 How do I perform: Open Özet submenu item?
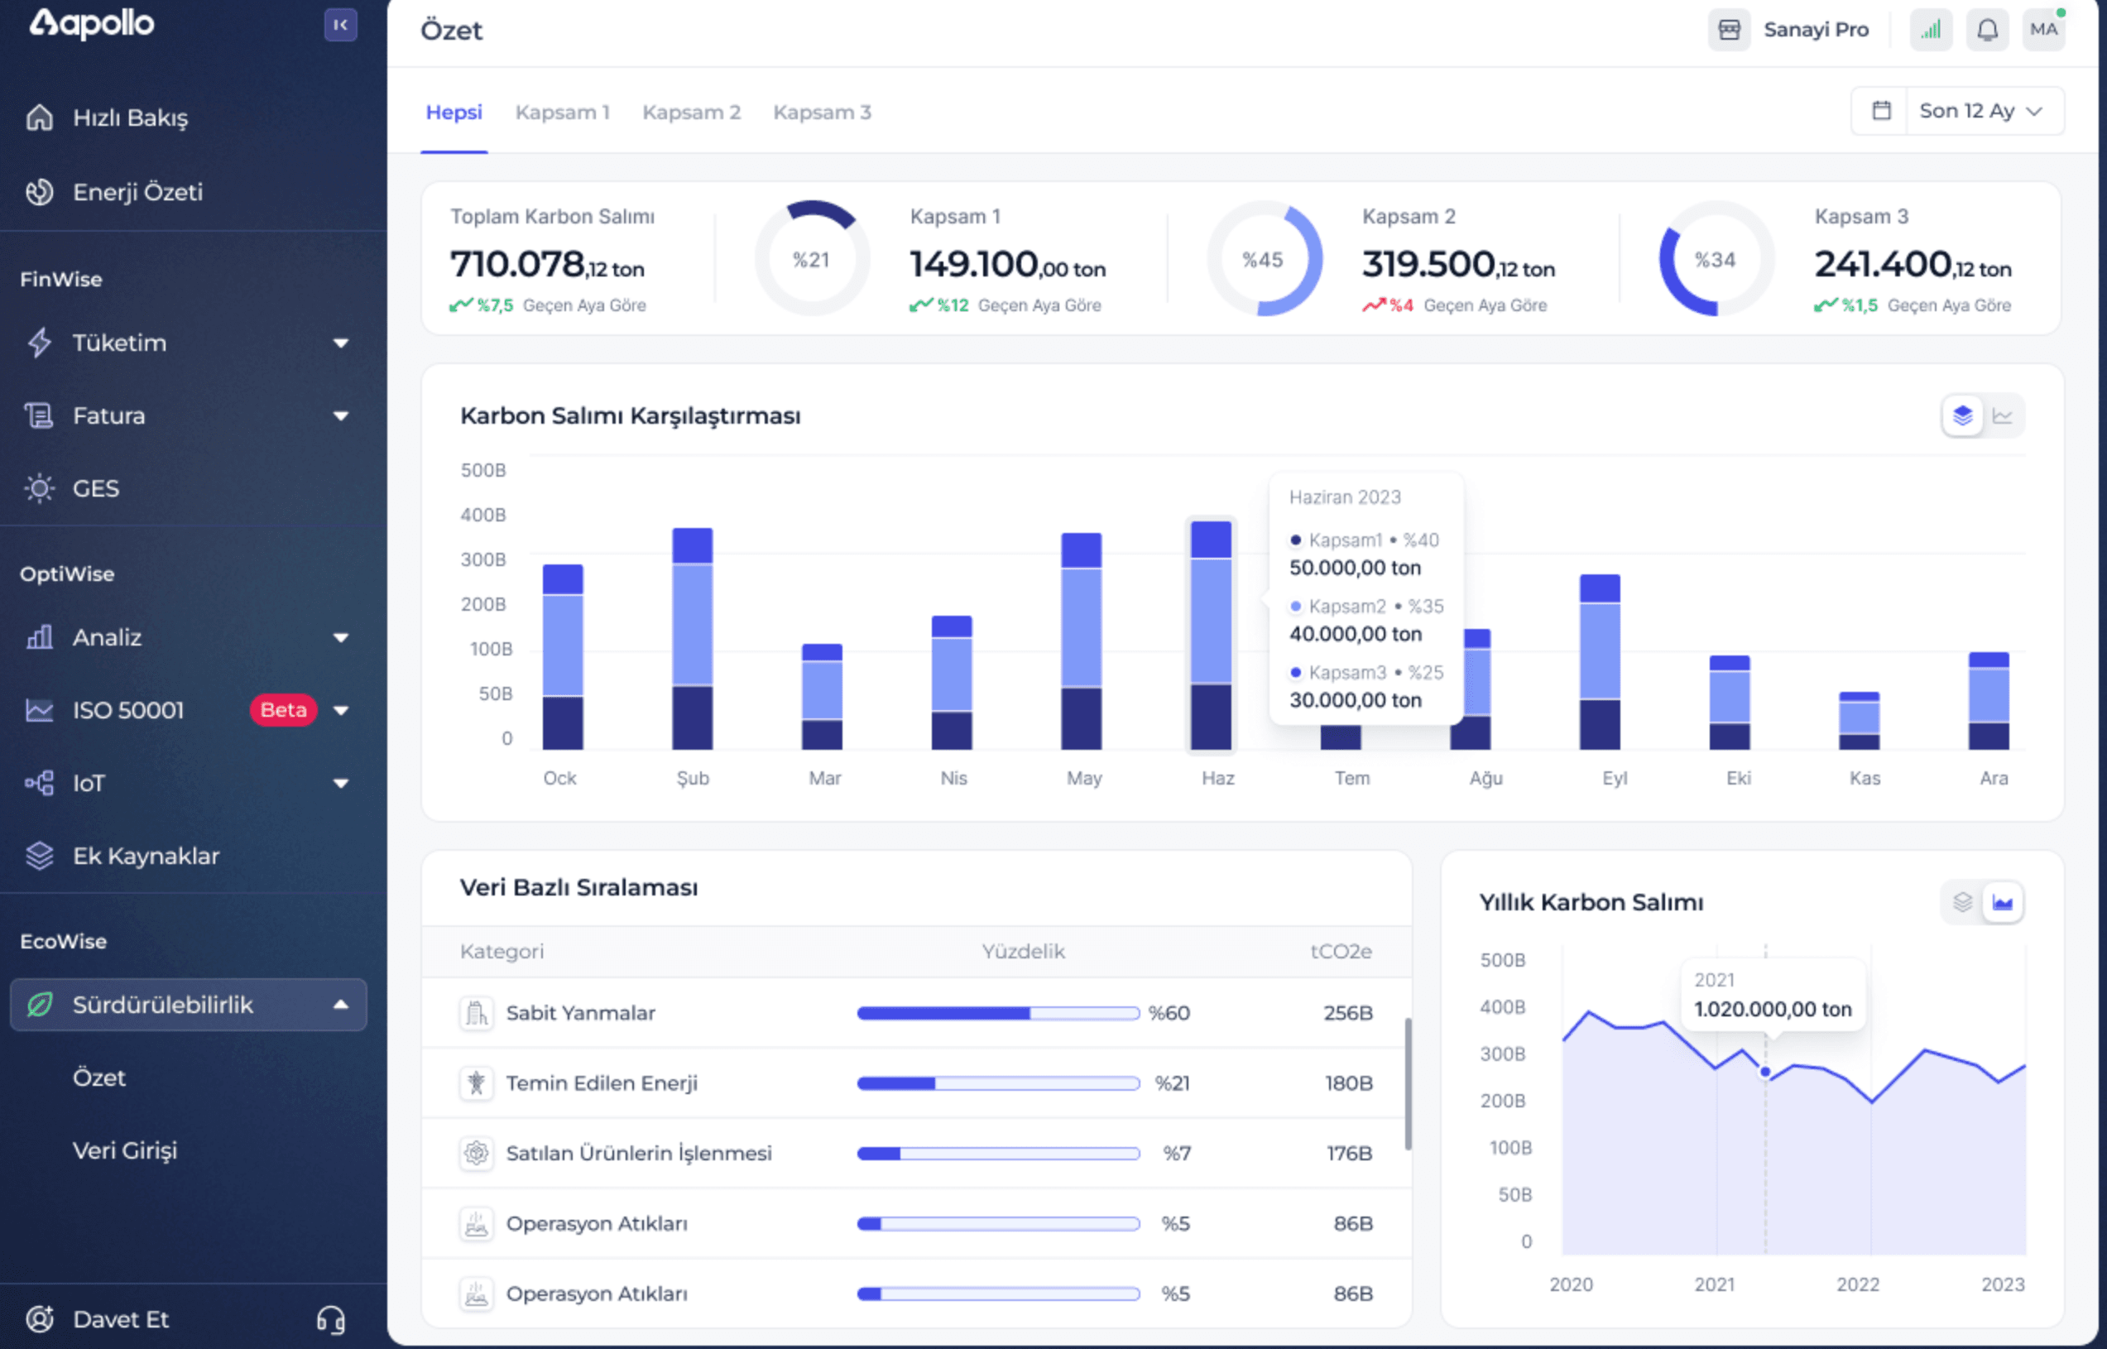coord(99,1078)
